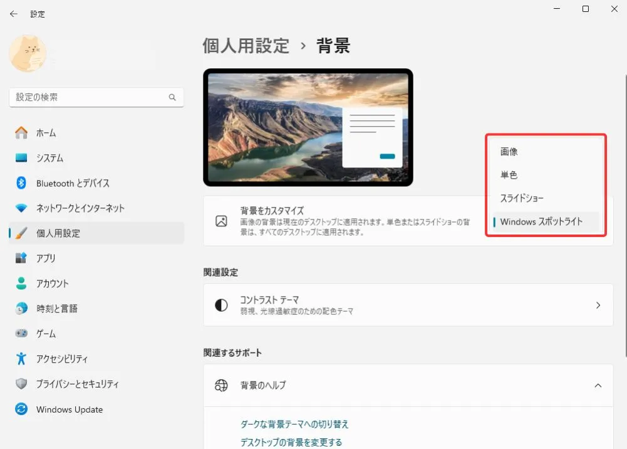The image size is (627, 449).
Task: Open アクセシビリティ settings
Action: pyautogui.click(x=96, y=359)
